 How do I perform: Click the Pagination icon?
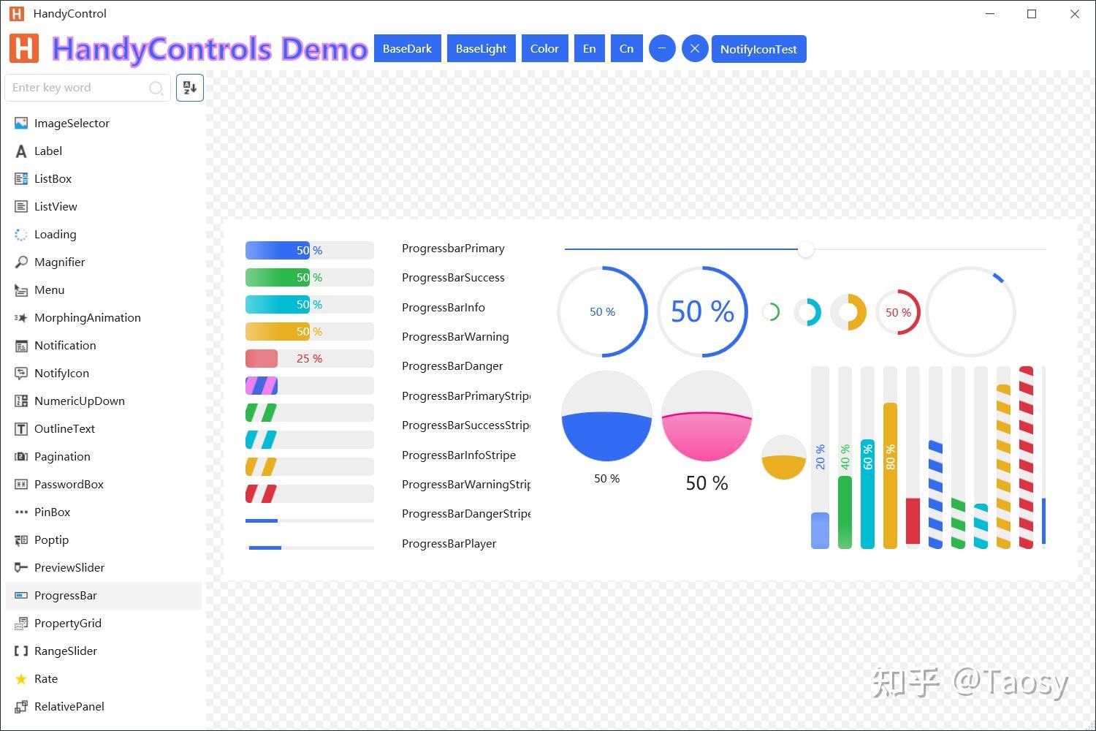point(21,456)
